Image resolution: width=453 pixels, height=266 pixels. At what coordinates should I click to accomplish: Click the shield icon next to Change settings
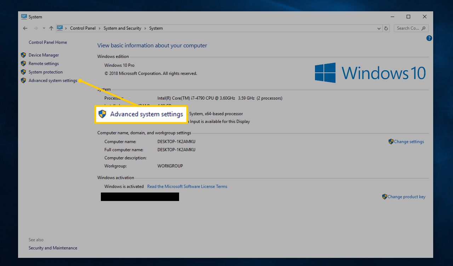click(x=391, y=142)
